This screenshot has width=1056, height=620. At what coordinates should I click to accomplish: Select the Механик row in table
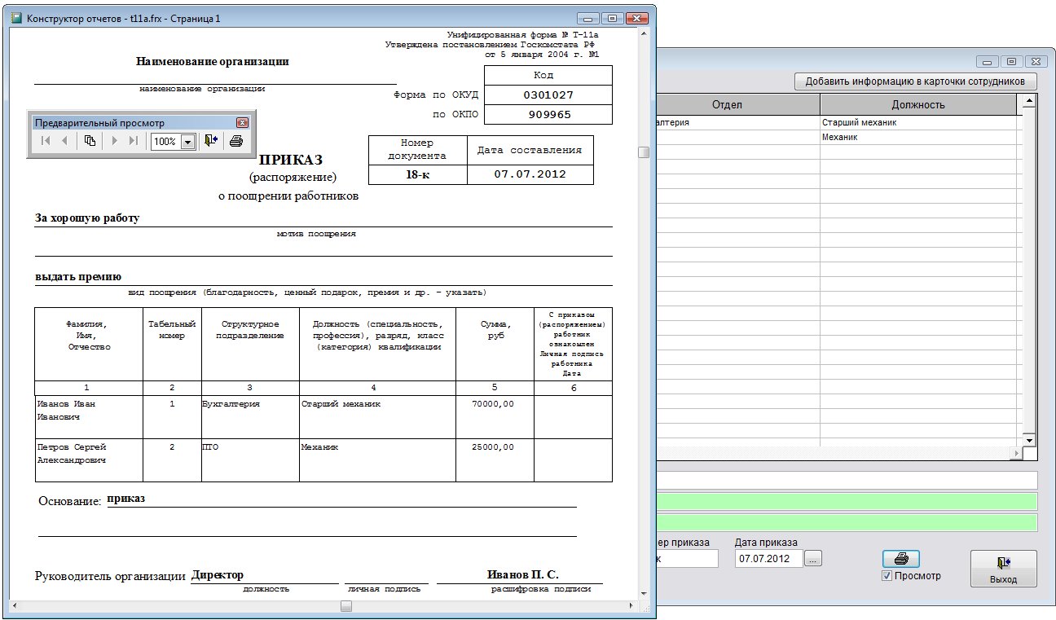[x=839, y=138]
